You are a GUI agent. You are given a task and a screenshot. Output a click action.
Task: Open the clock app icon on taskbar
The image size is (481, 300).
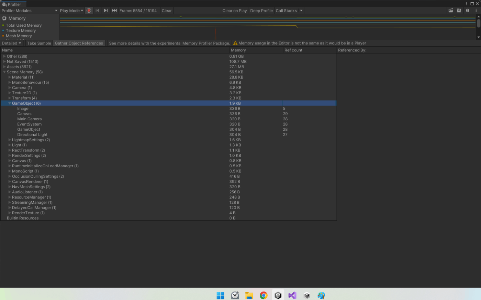(235, 295)
